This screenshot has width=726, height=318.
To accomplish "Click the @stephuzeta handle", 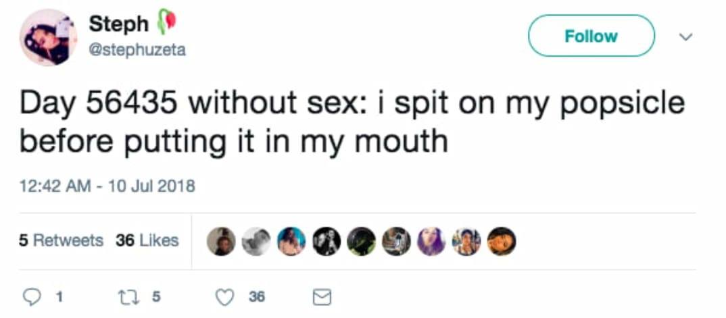I will coord(137,50).
